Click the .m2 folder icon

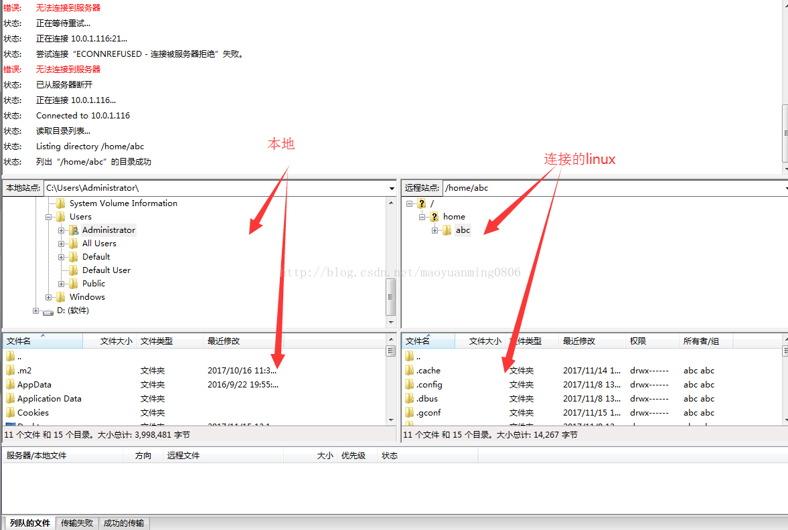coord(11,370)
